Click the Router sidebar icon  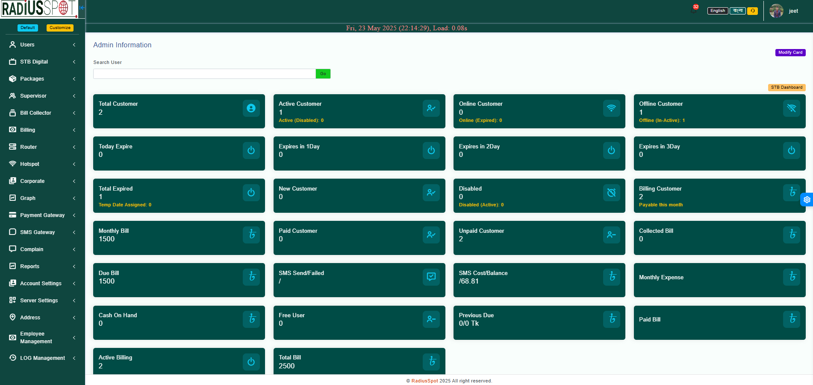click(12, 147)
